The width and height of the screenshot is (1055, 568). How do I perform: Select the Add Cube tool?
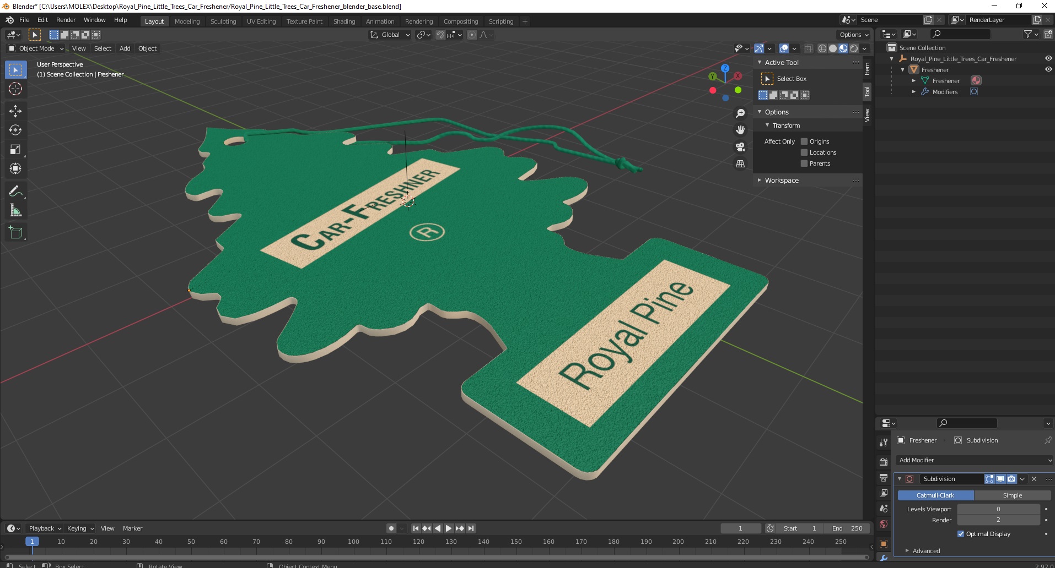tap(15, 232)
